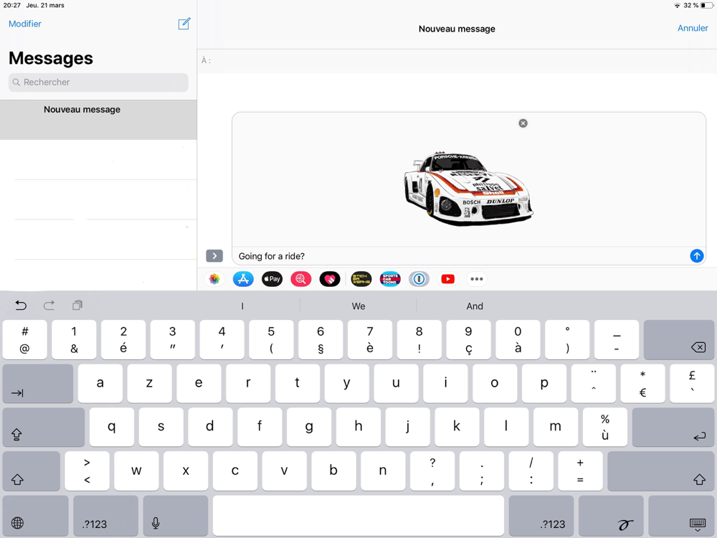Screen dimensions: 717x538
Task: Expand the apps chevron beside message field
Action: (214, 256)
